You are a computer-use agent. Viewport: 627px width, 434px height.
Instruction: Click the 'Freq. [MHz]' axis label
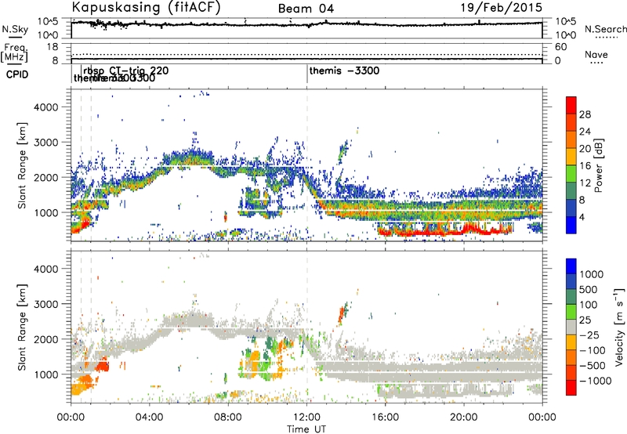[14, 52]
